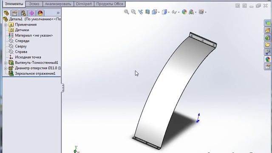Open the View Orientation dropdown arrow
The width and height of the screenshot is (272, 153).
tap(159, 12)
